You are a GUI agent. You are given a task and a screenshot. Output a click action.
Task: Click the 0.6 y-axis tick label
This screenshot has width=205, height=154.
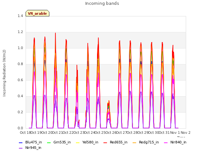click(20, 80)
